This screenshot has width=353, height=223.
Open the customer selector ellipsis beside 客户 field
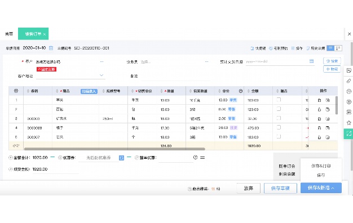pyautogui.click(x=102, y=61)
